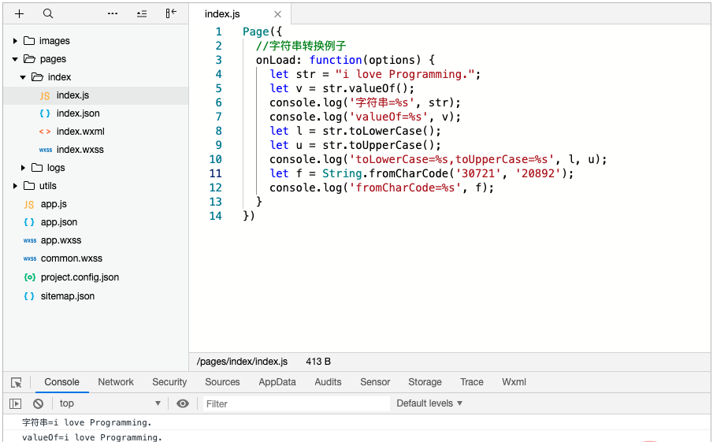The width and height of the screenshot is (713, 442).
Task: Click the index folder icon
Action: point(37,77)
